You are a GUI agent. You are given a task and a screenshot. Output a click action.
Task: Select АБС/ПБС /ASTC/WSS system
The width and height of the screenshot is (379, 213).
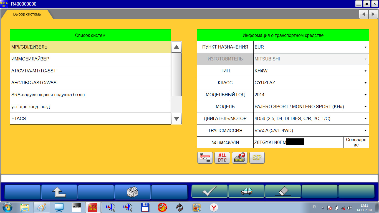tap(90, 83)
